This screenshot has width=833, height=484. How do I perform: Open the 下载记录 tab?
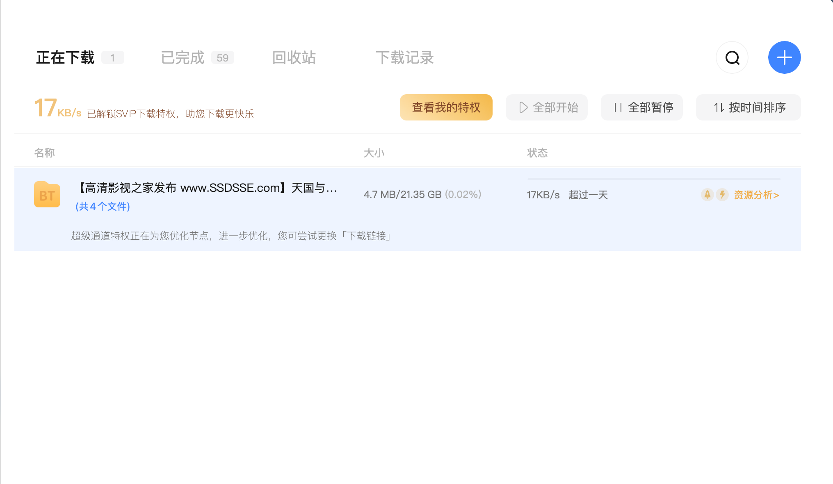click(x=405, y=58)
